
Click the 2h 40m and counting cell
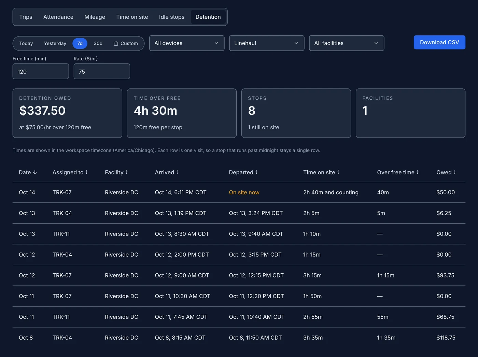coord(331,192)
